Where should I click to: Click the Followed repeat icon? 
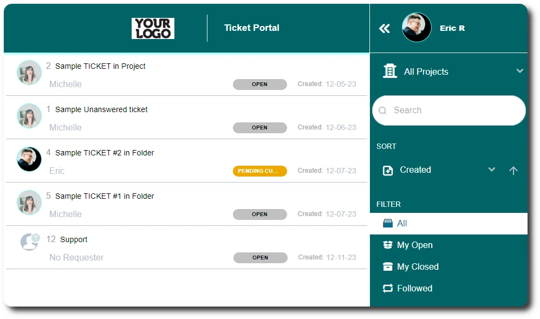[x=388, y=288]
